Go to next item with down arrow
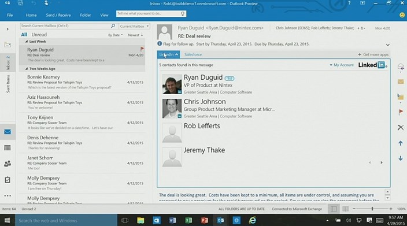 pyautogui.click(x=401, y=158)
